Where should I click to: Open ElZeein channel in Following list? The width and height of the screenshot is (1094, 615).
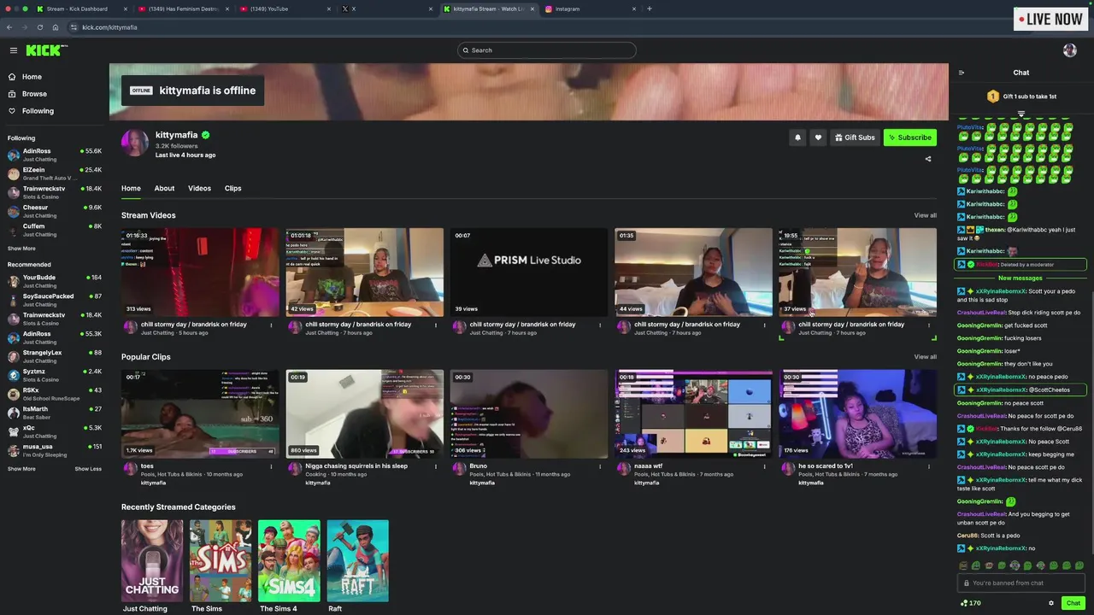coord(55,173)
